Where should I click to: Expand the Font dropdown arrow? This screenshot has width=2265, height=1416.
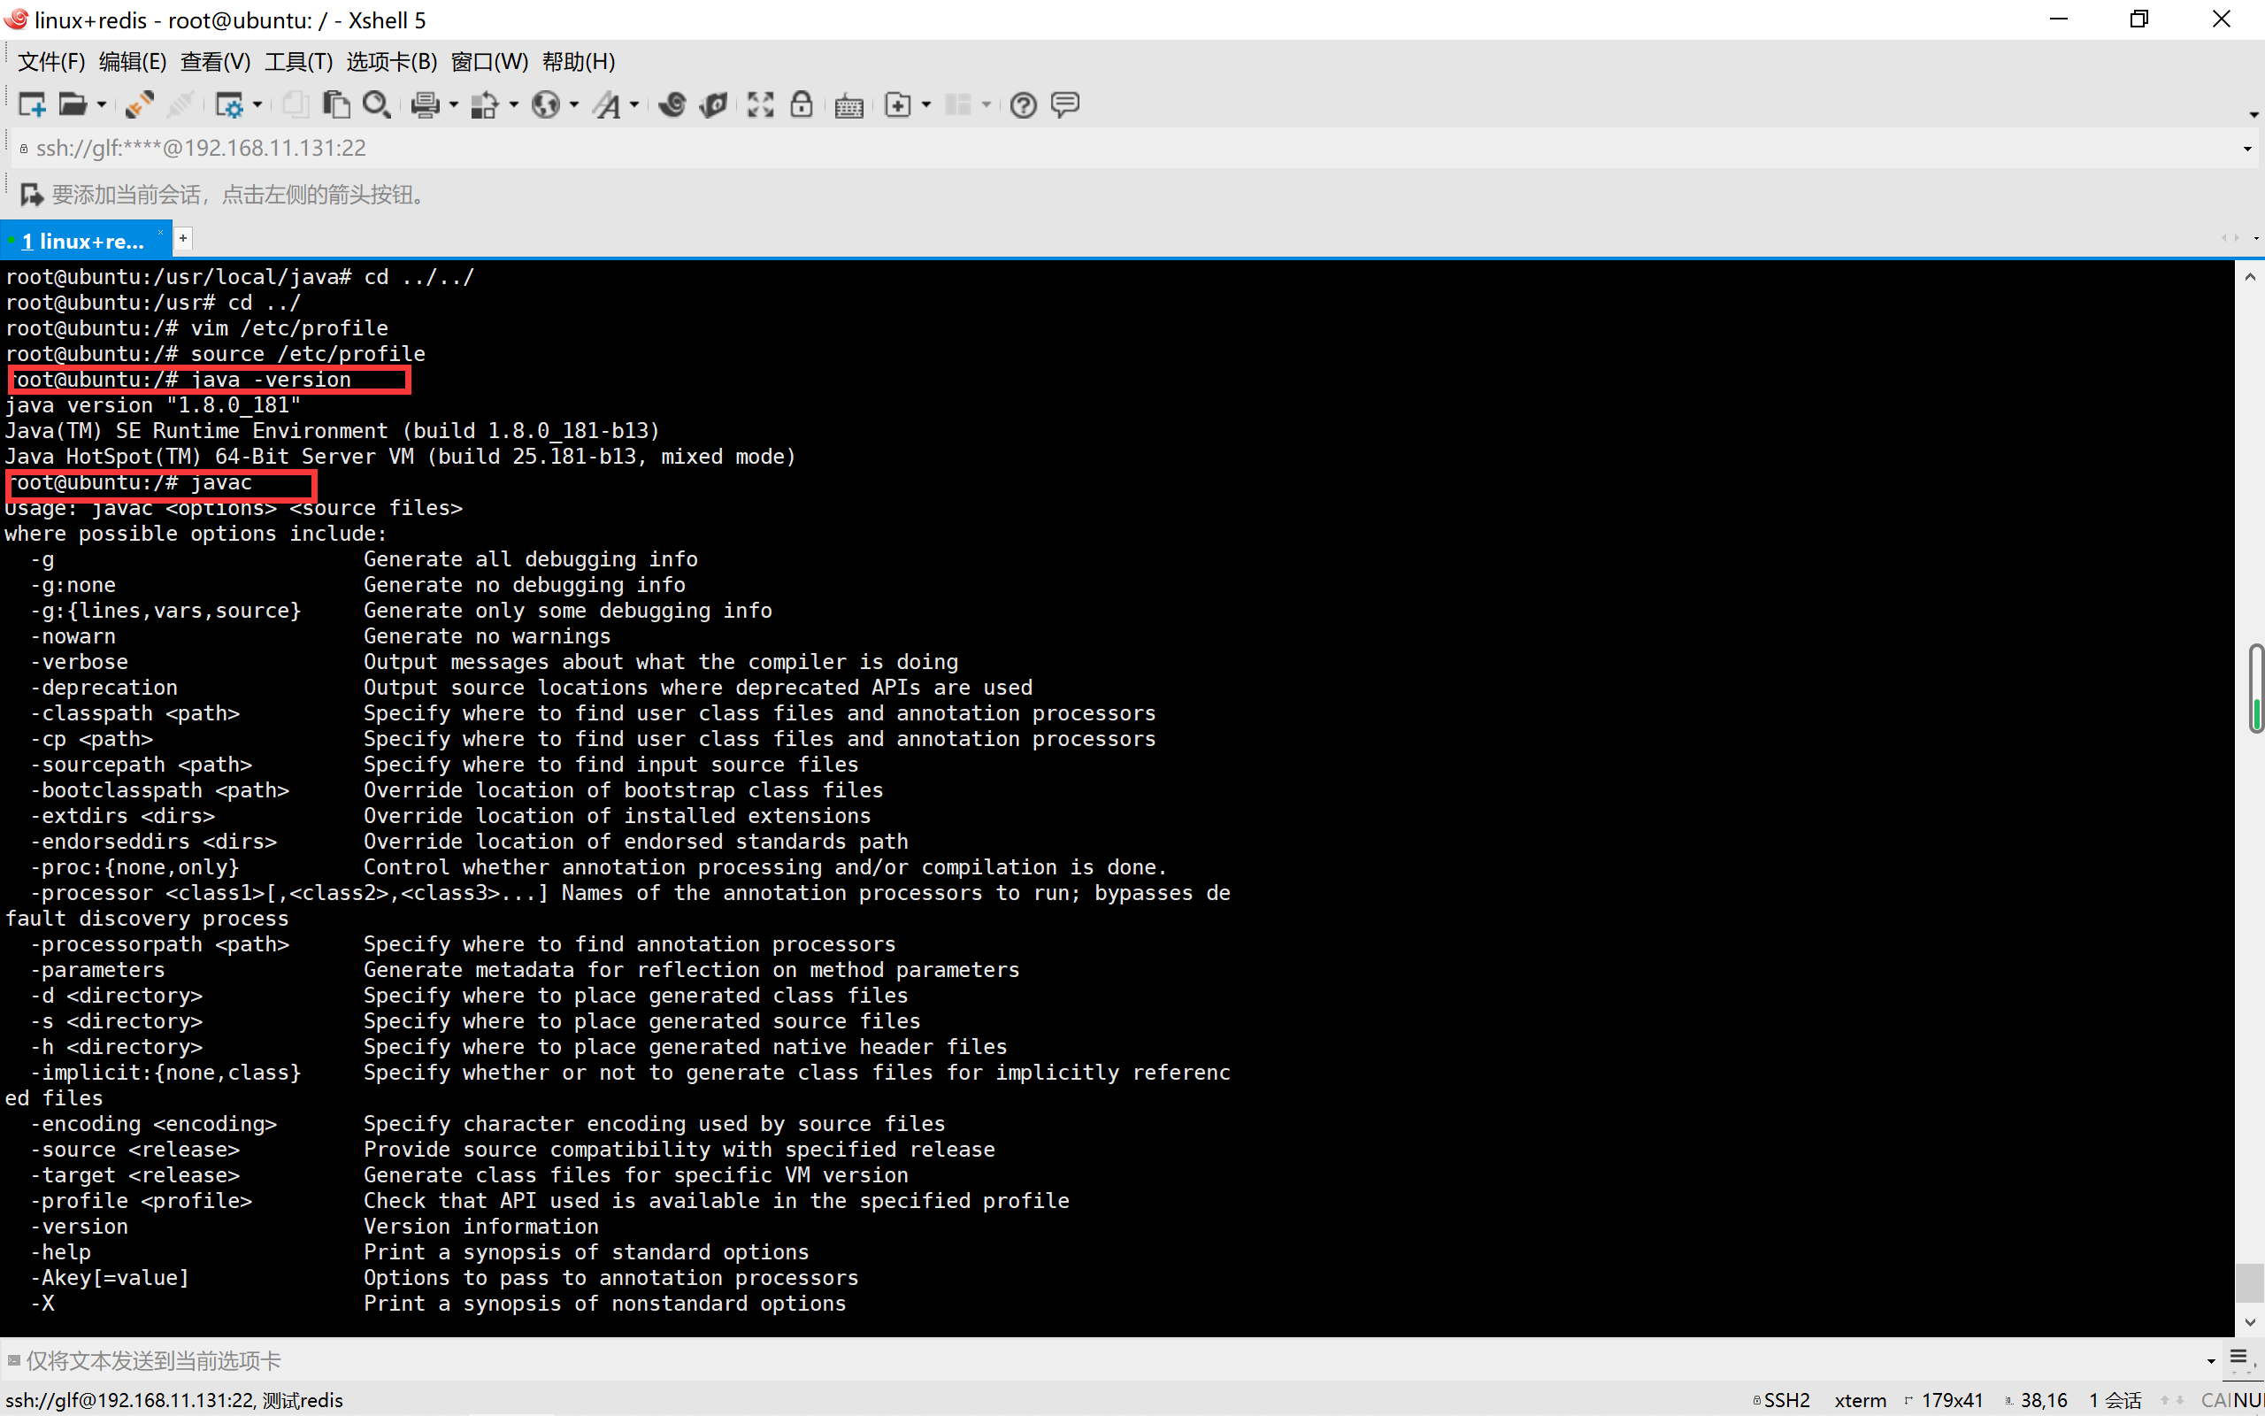click(634, 105)
